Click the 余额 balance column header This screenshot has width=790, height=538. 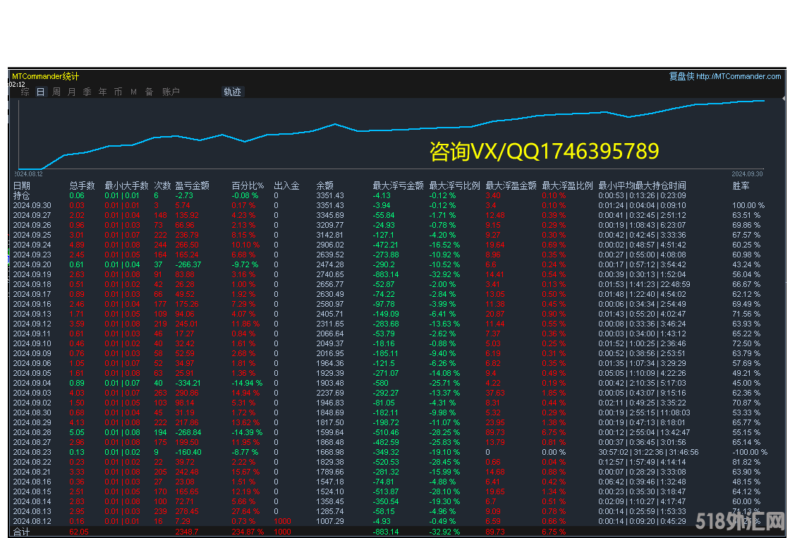pyautogui.click(x=324, y=185)
